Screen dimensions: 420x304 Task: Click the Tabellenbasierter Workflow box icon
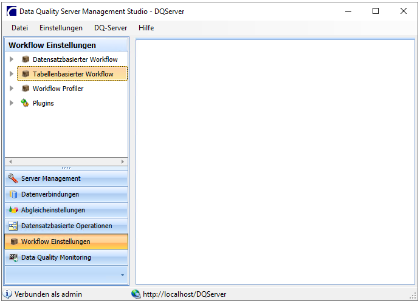click(26, 73)
